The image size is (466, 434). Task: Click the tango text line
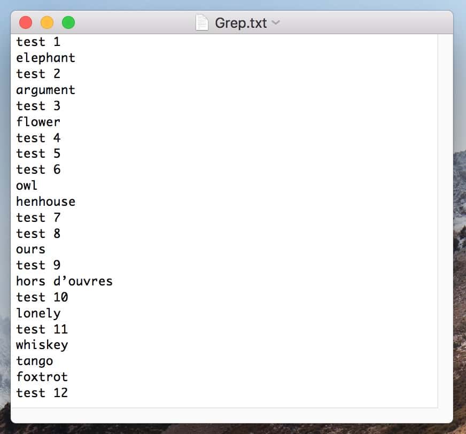click(34, 361)
